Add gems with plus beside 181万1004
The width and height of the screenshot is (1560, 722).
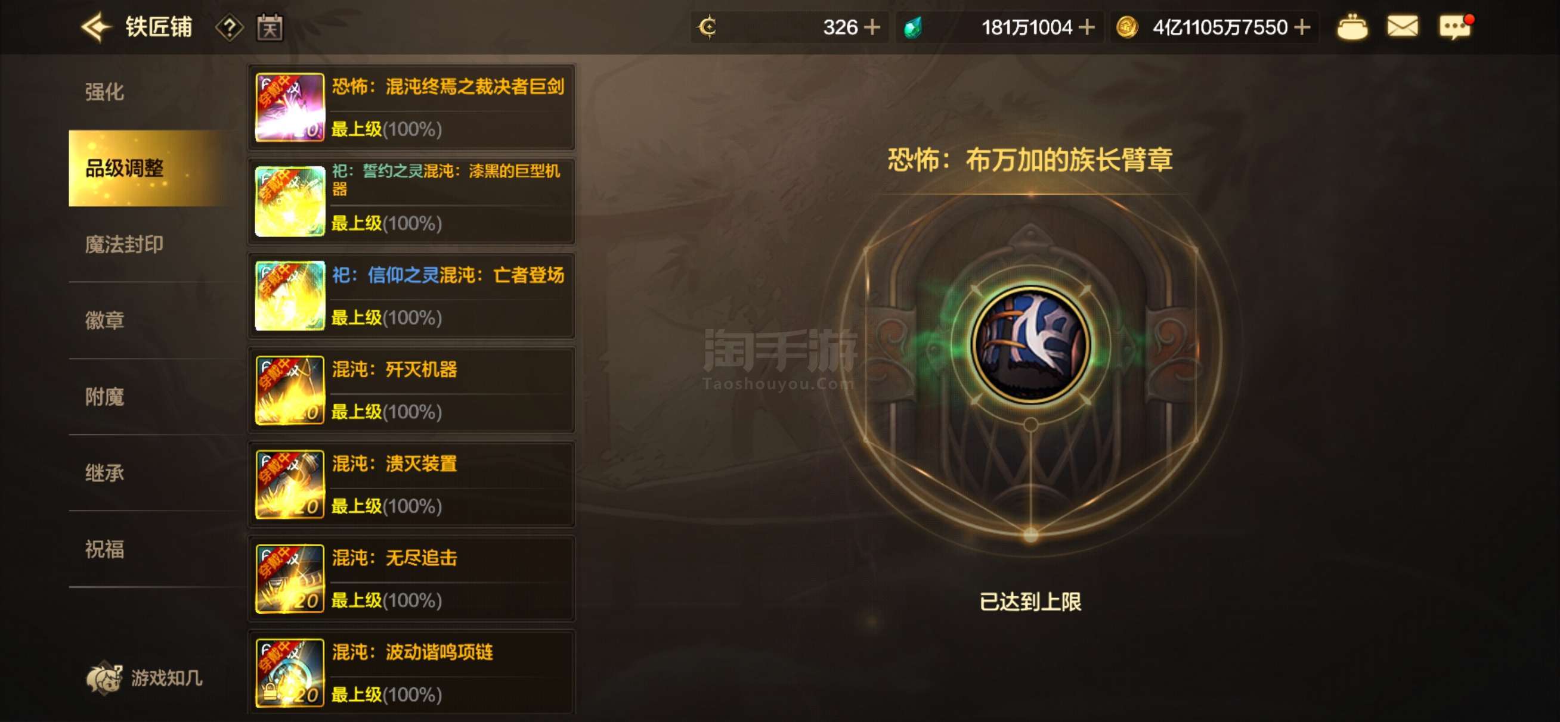[x=1087, y=27]
